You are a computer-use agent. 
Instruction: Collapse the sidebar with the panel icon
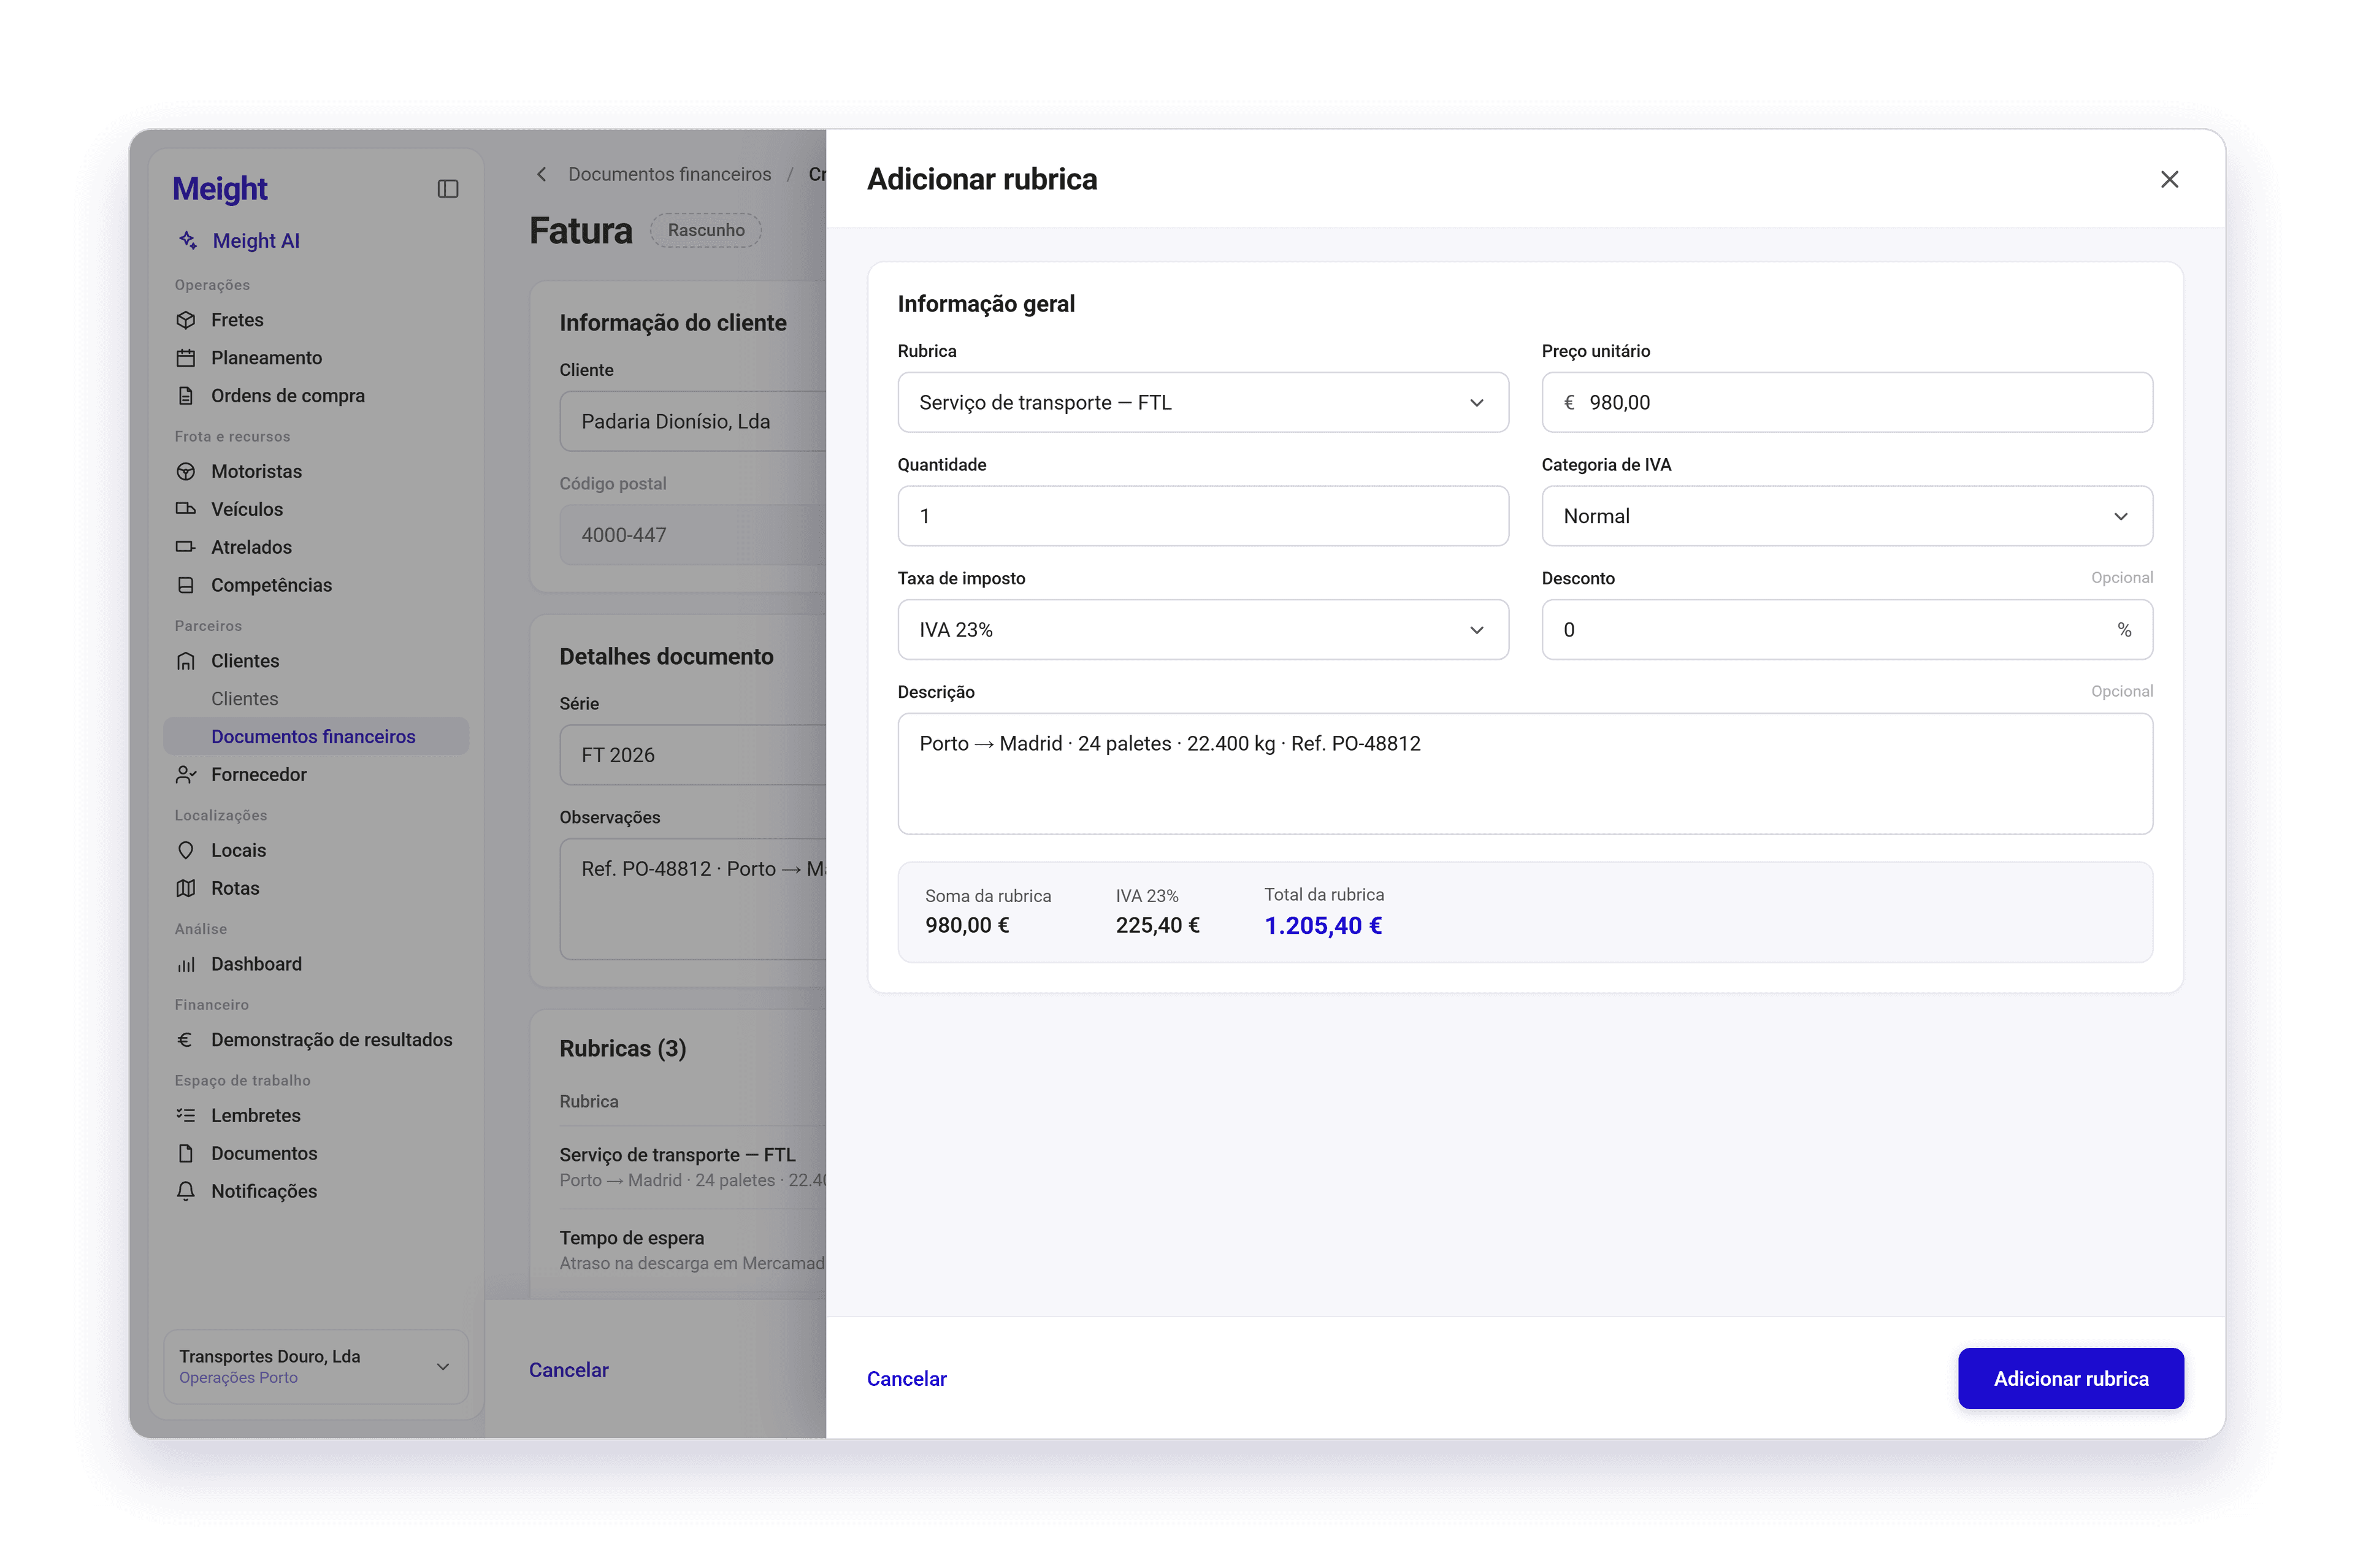[447, 189]
